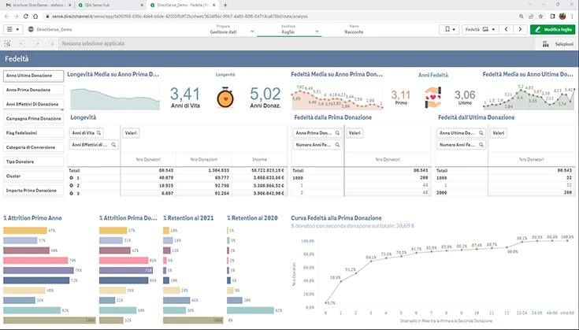Open the Chrome three-dot menu
This screenshot has height=330, width=579.
click(573, 17)
